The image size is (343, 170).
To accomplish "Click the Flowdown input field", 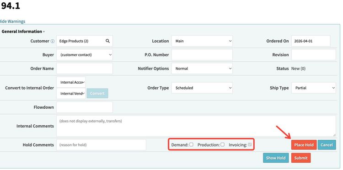I will 85,107.
